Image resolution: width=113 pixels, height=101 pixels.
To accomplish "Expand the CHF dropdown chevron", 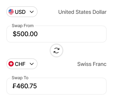I will pos(32,64).
